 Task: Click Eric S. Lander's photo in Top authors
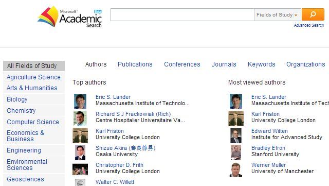pos(80,101)
